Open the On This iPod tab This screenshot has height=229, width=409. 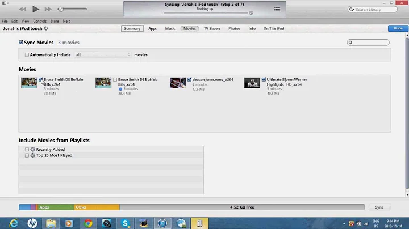pos(274,28)
